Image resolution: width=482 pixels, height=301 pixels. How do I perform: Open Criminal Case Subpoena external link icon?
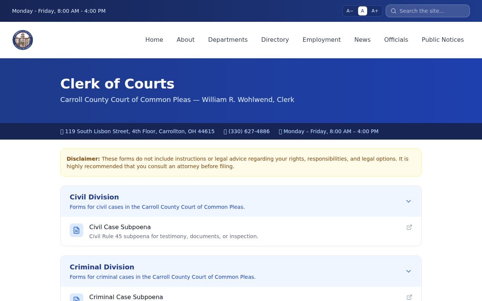click(409, 297)
